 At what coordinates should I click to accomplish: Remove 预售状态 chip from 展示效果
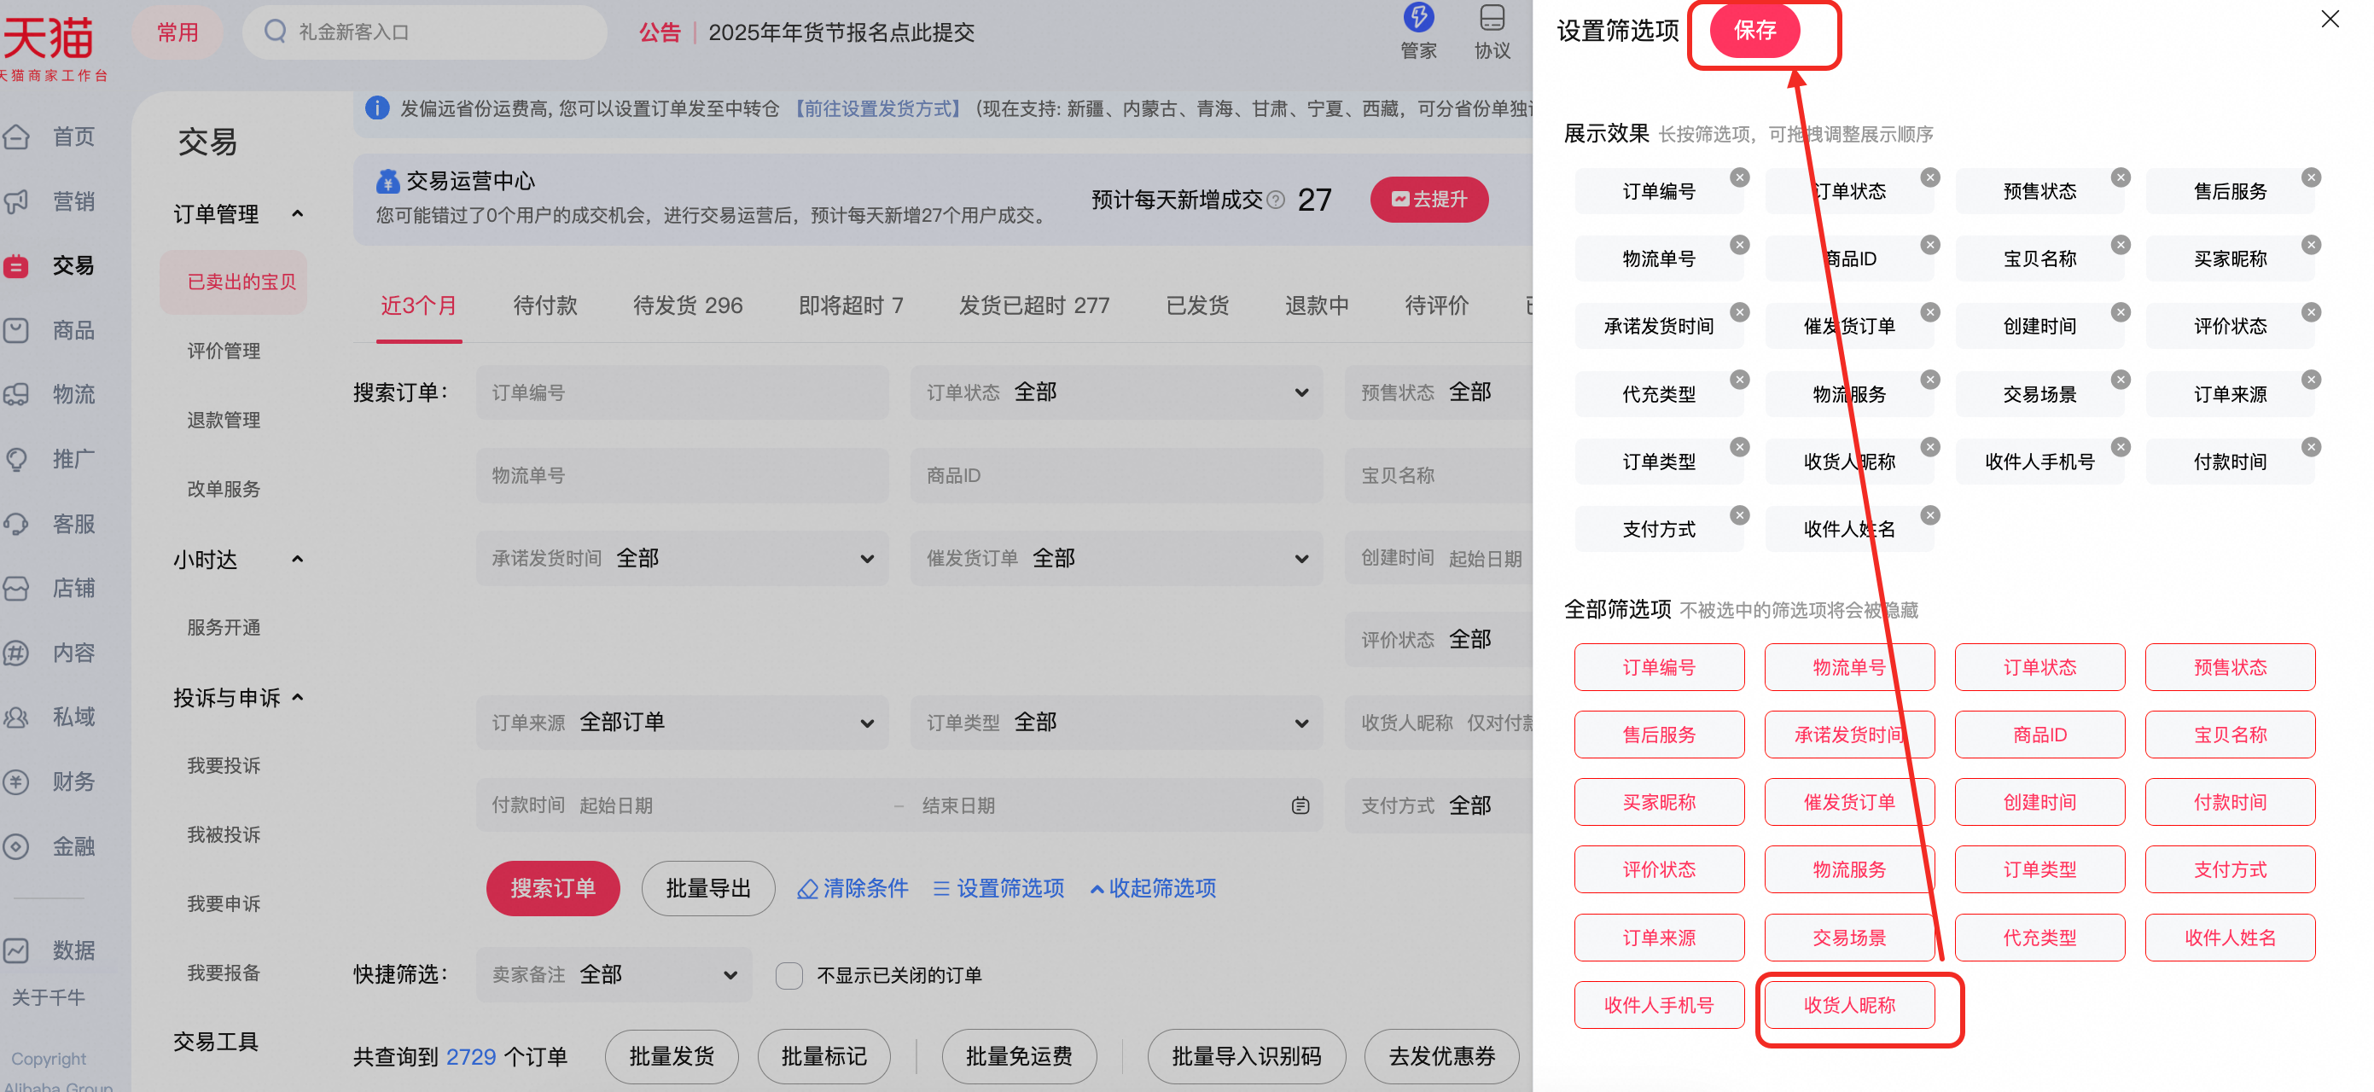2121,177
